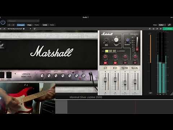The image size is (173, 130).
Task: Toggle the plugin power bypass button
Action: [x=3, y=22]
